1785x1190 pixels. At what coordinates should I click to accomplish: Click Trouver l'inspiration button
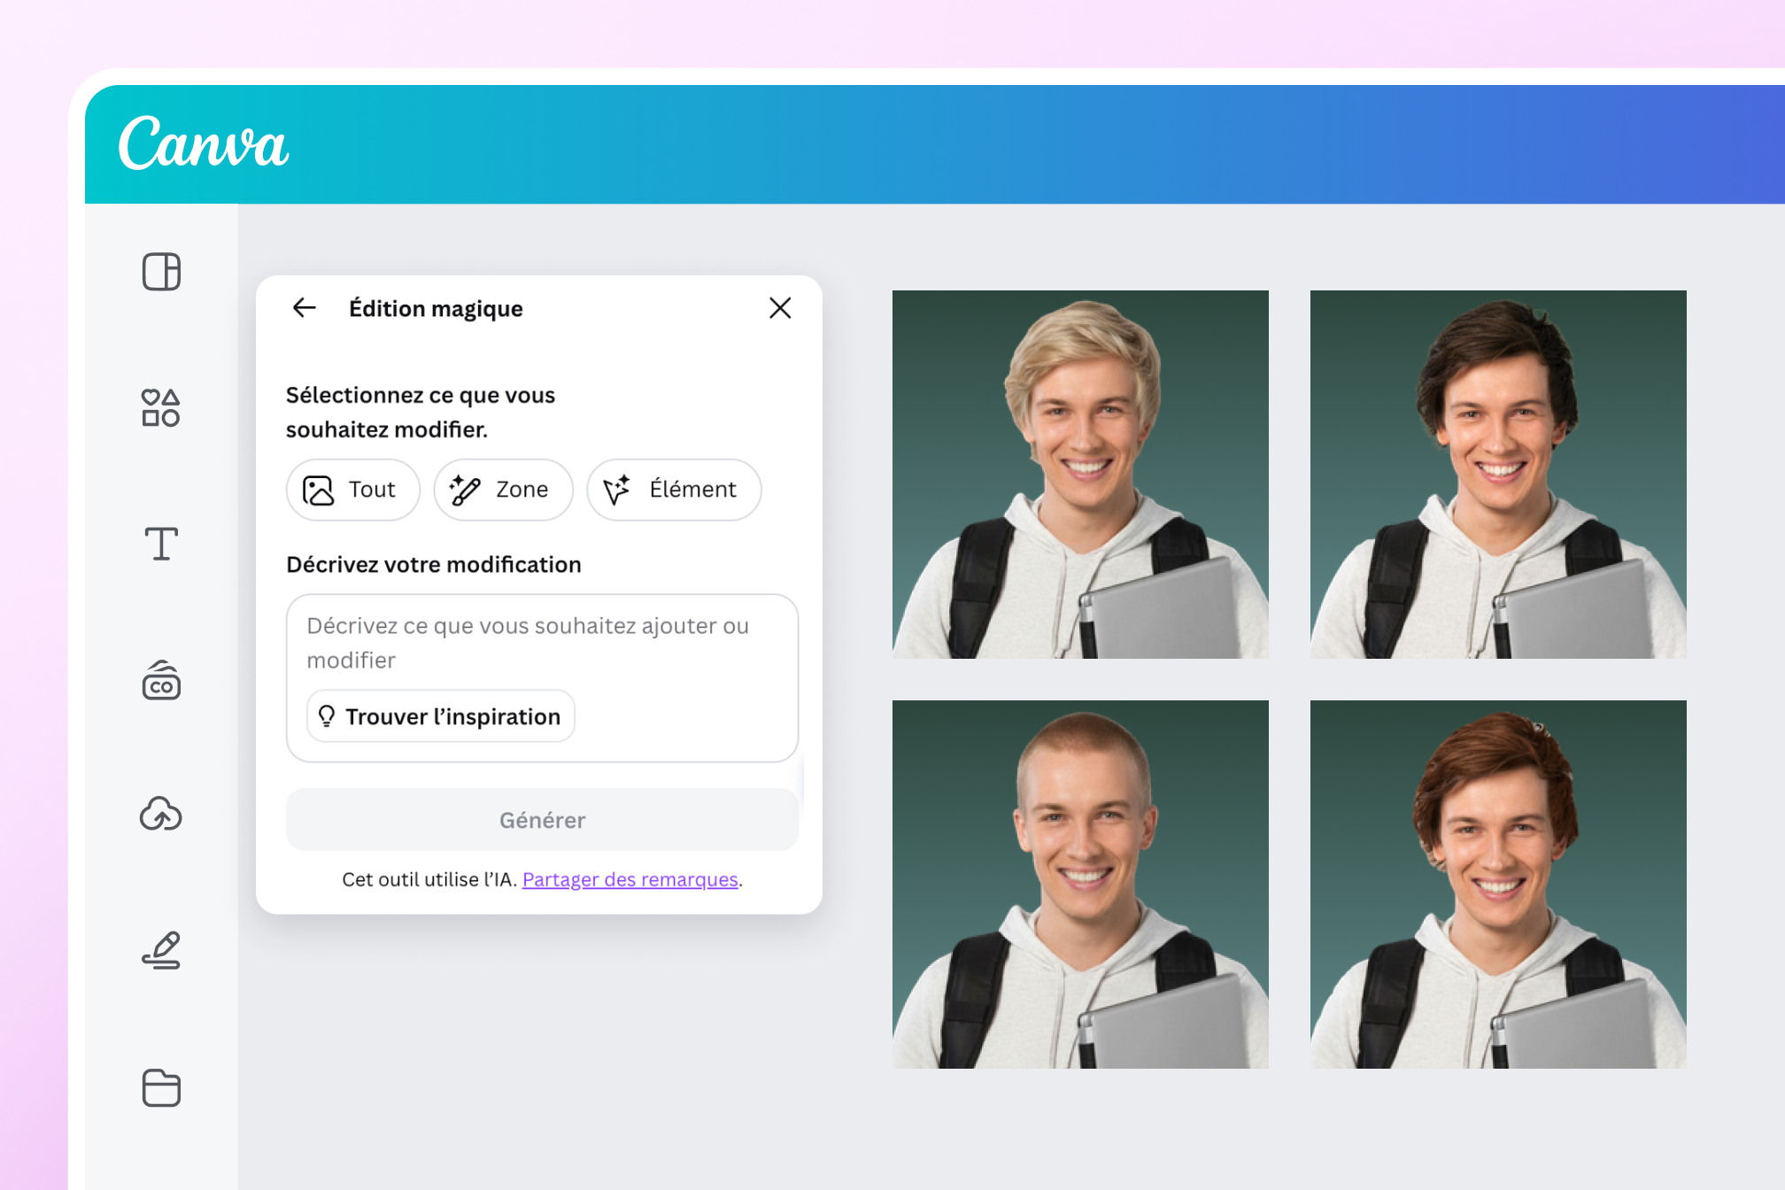point(440,716)
